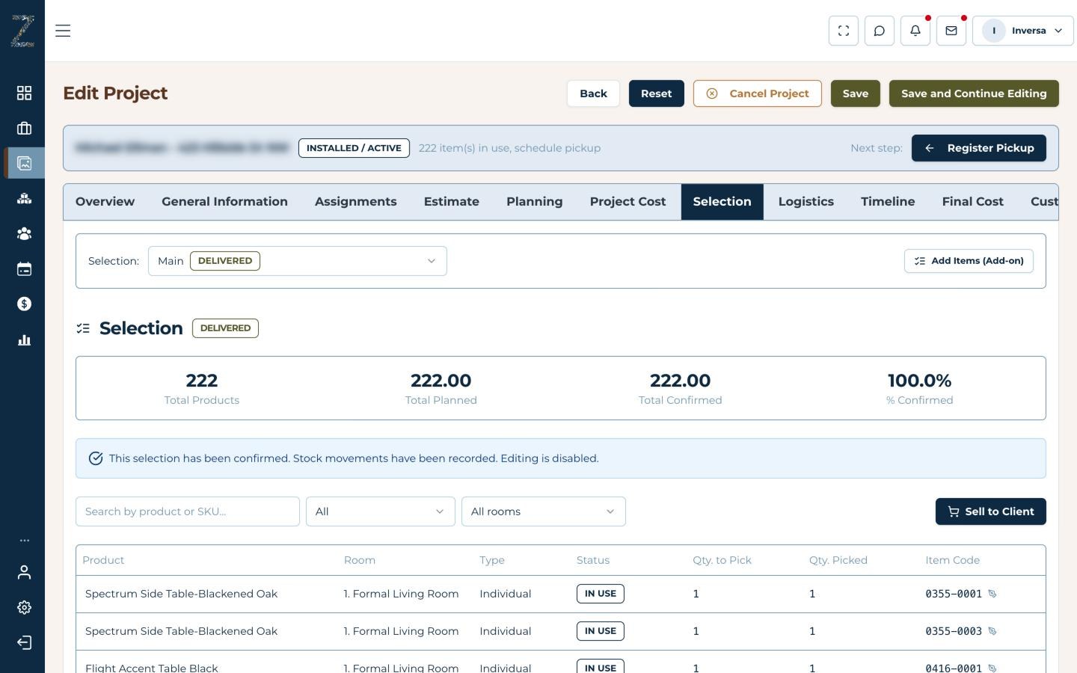Viewport: 1077px width, 673px height.
Task: Open the settings gear in sidebar
Action: click(x=24, y=607)
